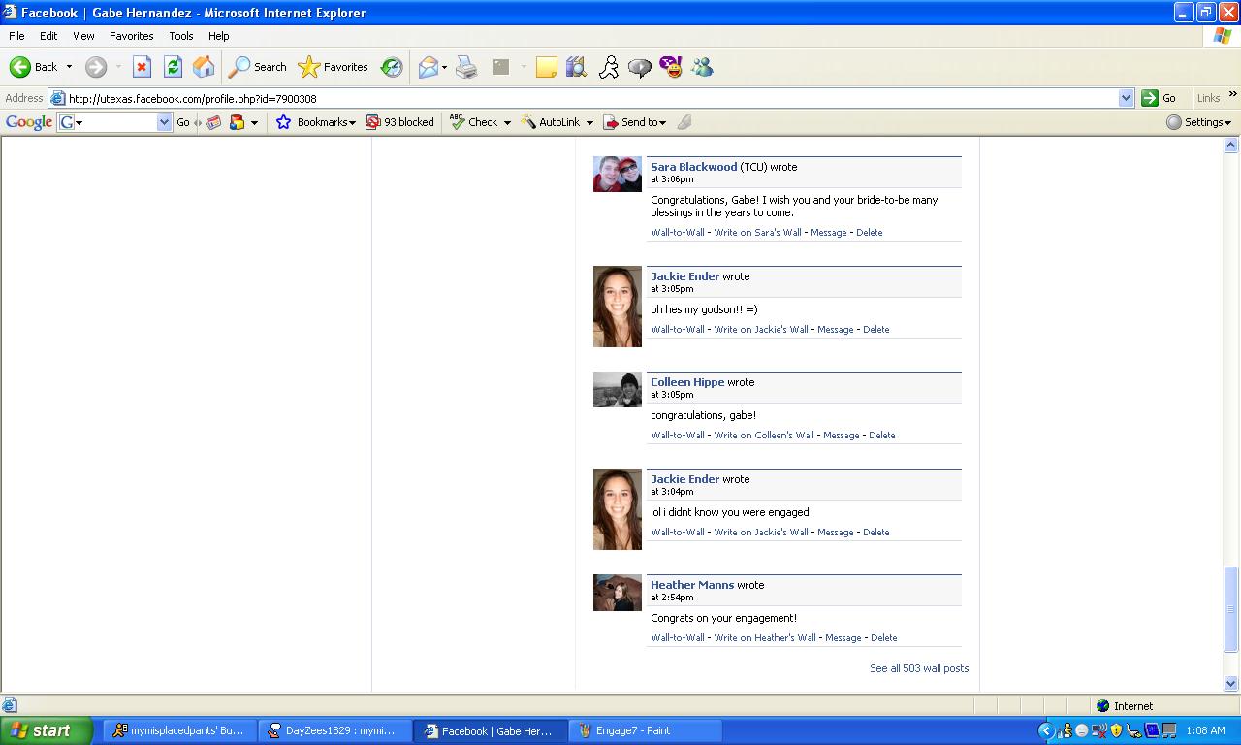This screenshot has height=745, width=1241.
Task: Open the address bar dropdown arrow
Action: [1126, 98]
